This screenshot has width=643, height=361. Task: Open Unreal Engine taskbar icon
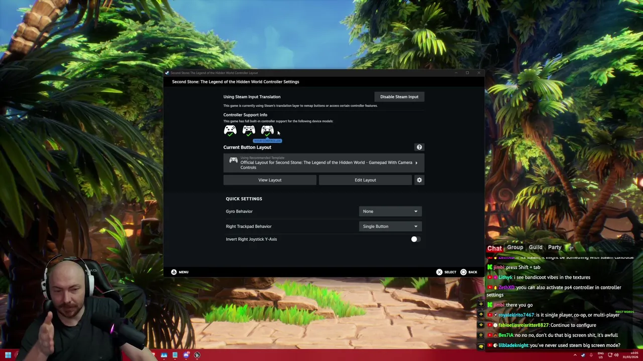coord(197,355)
